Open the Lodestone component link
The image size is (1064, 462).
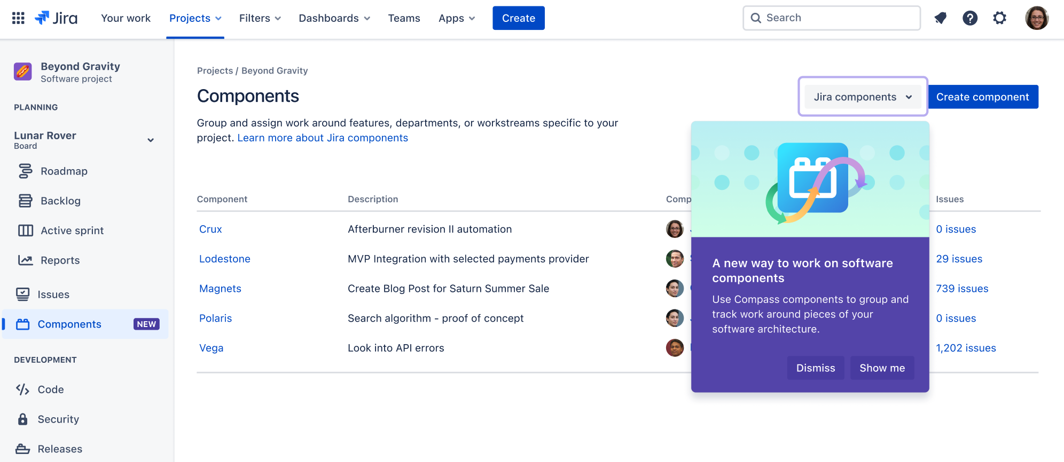pyautogui.click(x=225, y=259)
